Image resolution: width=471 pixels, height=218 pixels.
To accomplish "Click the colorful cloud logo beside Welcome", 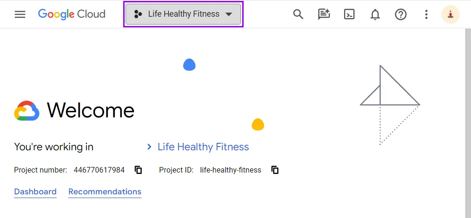I will pos(27,111).
